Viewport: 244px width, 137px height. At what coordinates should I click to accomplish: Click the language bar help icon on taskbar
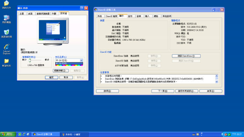pos(197,134)
